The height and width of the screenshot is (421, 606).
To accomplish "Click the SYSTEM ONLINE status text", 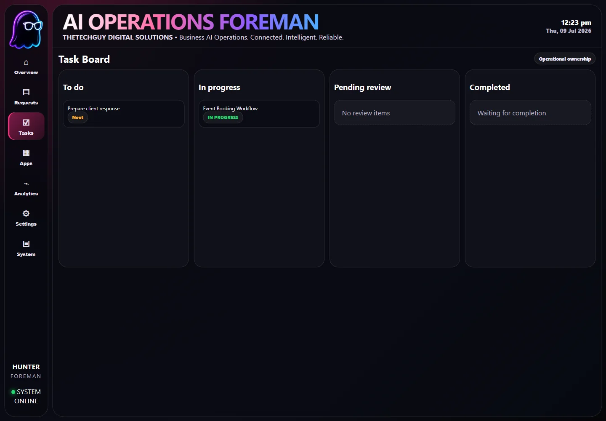I will [x=28, y=397].
